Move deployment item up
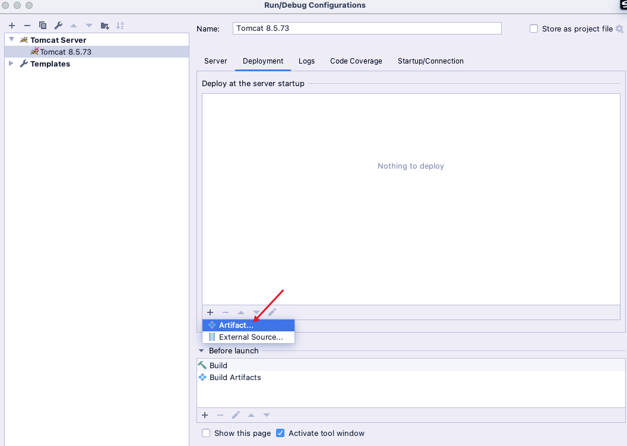 pos(241,312)
